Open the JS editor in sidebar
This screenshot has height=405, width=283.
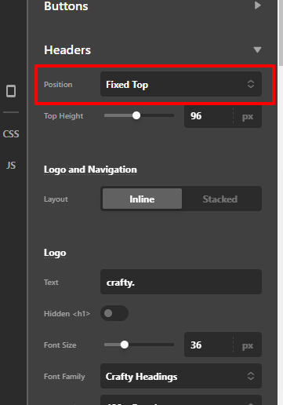(11, 166)
